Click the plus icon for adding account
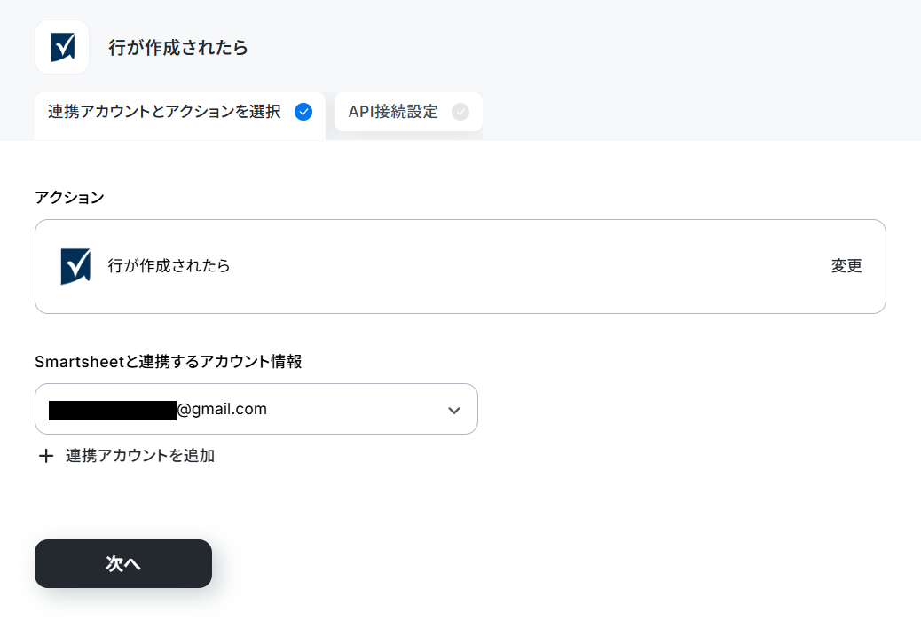Screen dimensions: 921x636 tap(46, 456)
